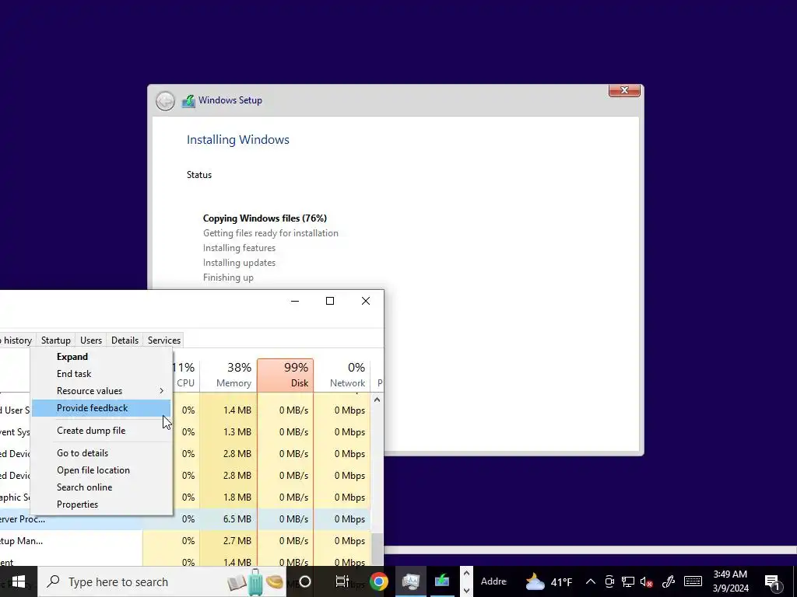Switch to Windows Setup taskbar icon
The width and height of the screenshot is (797, 597).
point(442,581)
